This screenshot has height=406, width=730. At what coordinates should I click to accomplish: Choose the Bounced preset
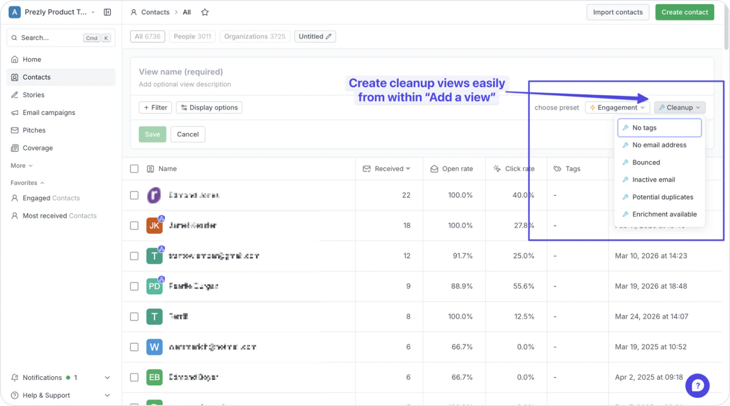[659, 162]
